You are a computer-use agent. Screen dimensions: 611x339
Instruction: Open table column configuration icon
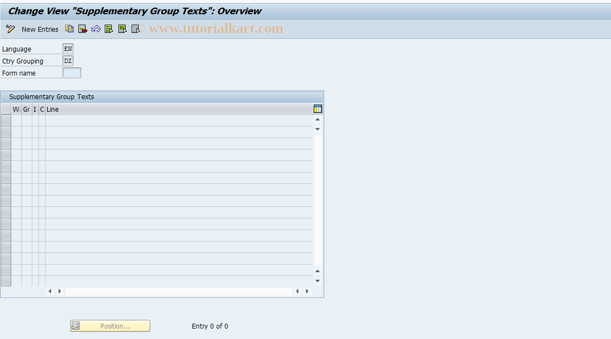point(318,109)
